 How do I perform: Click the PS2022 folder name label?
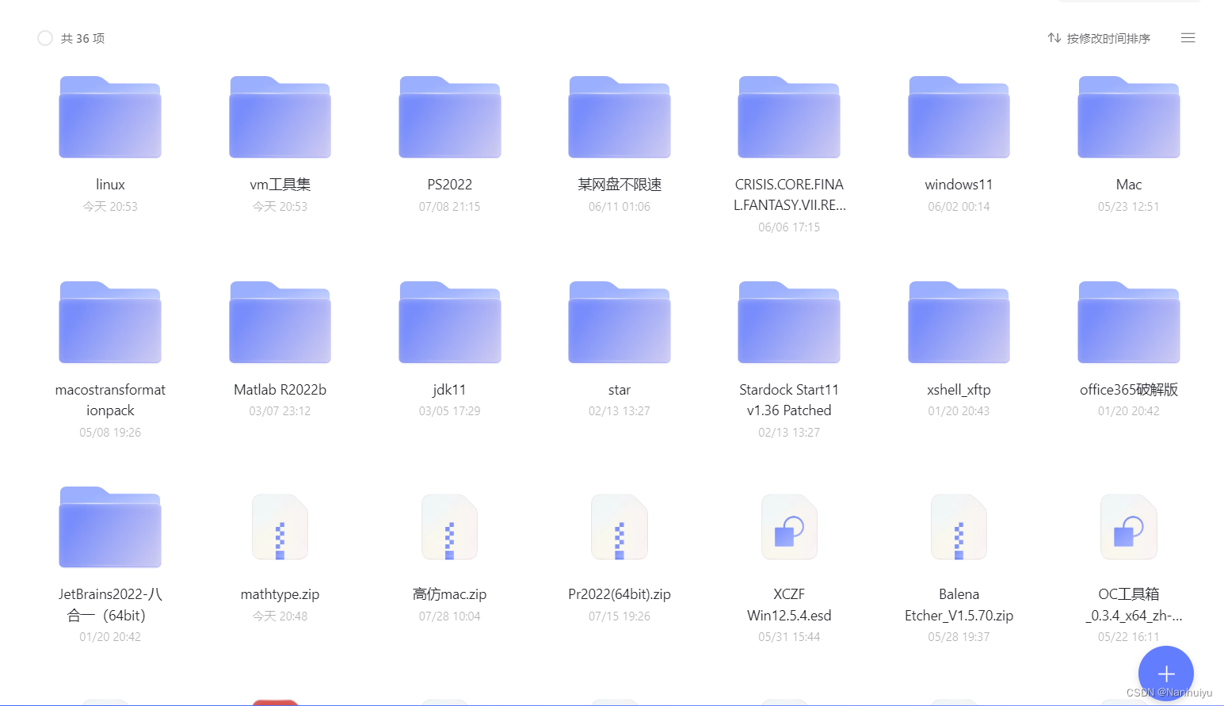tap(450, 185)
